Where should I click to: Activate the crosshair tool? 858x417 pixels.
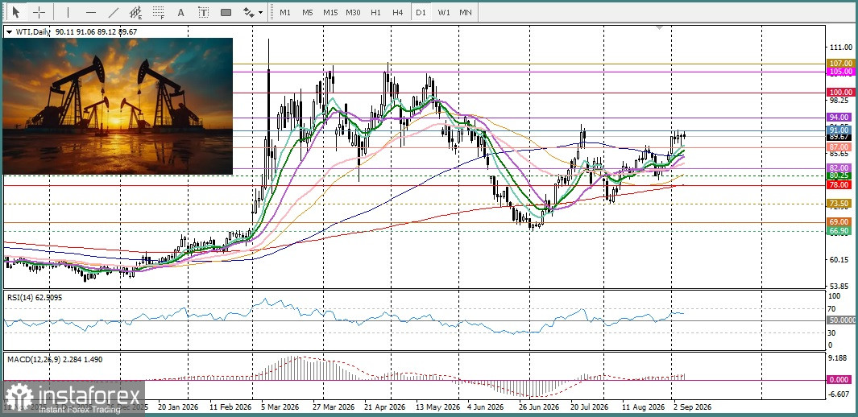(x=39, y=12)
